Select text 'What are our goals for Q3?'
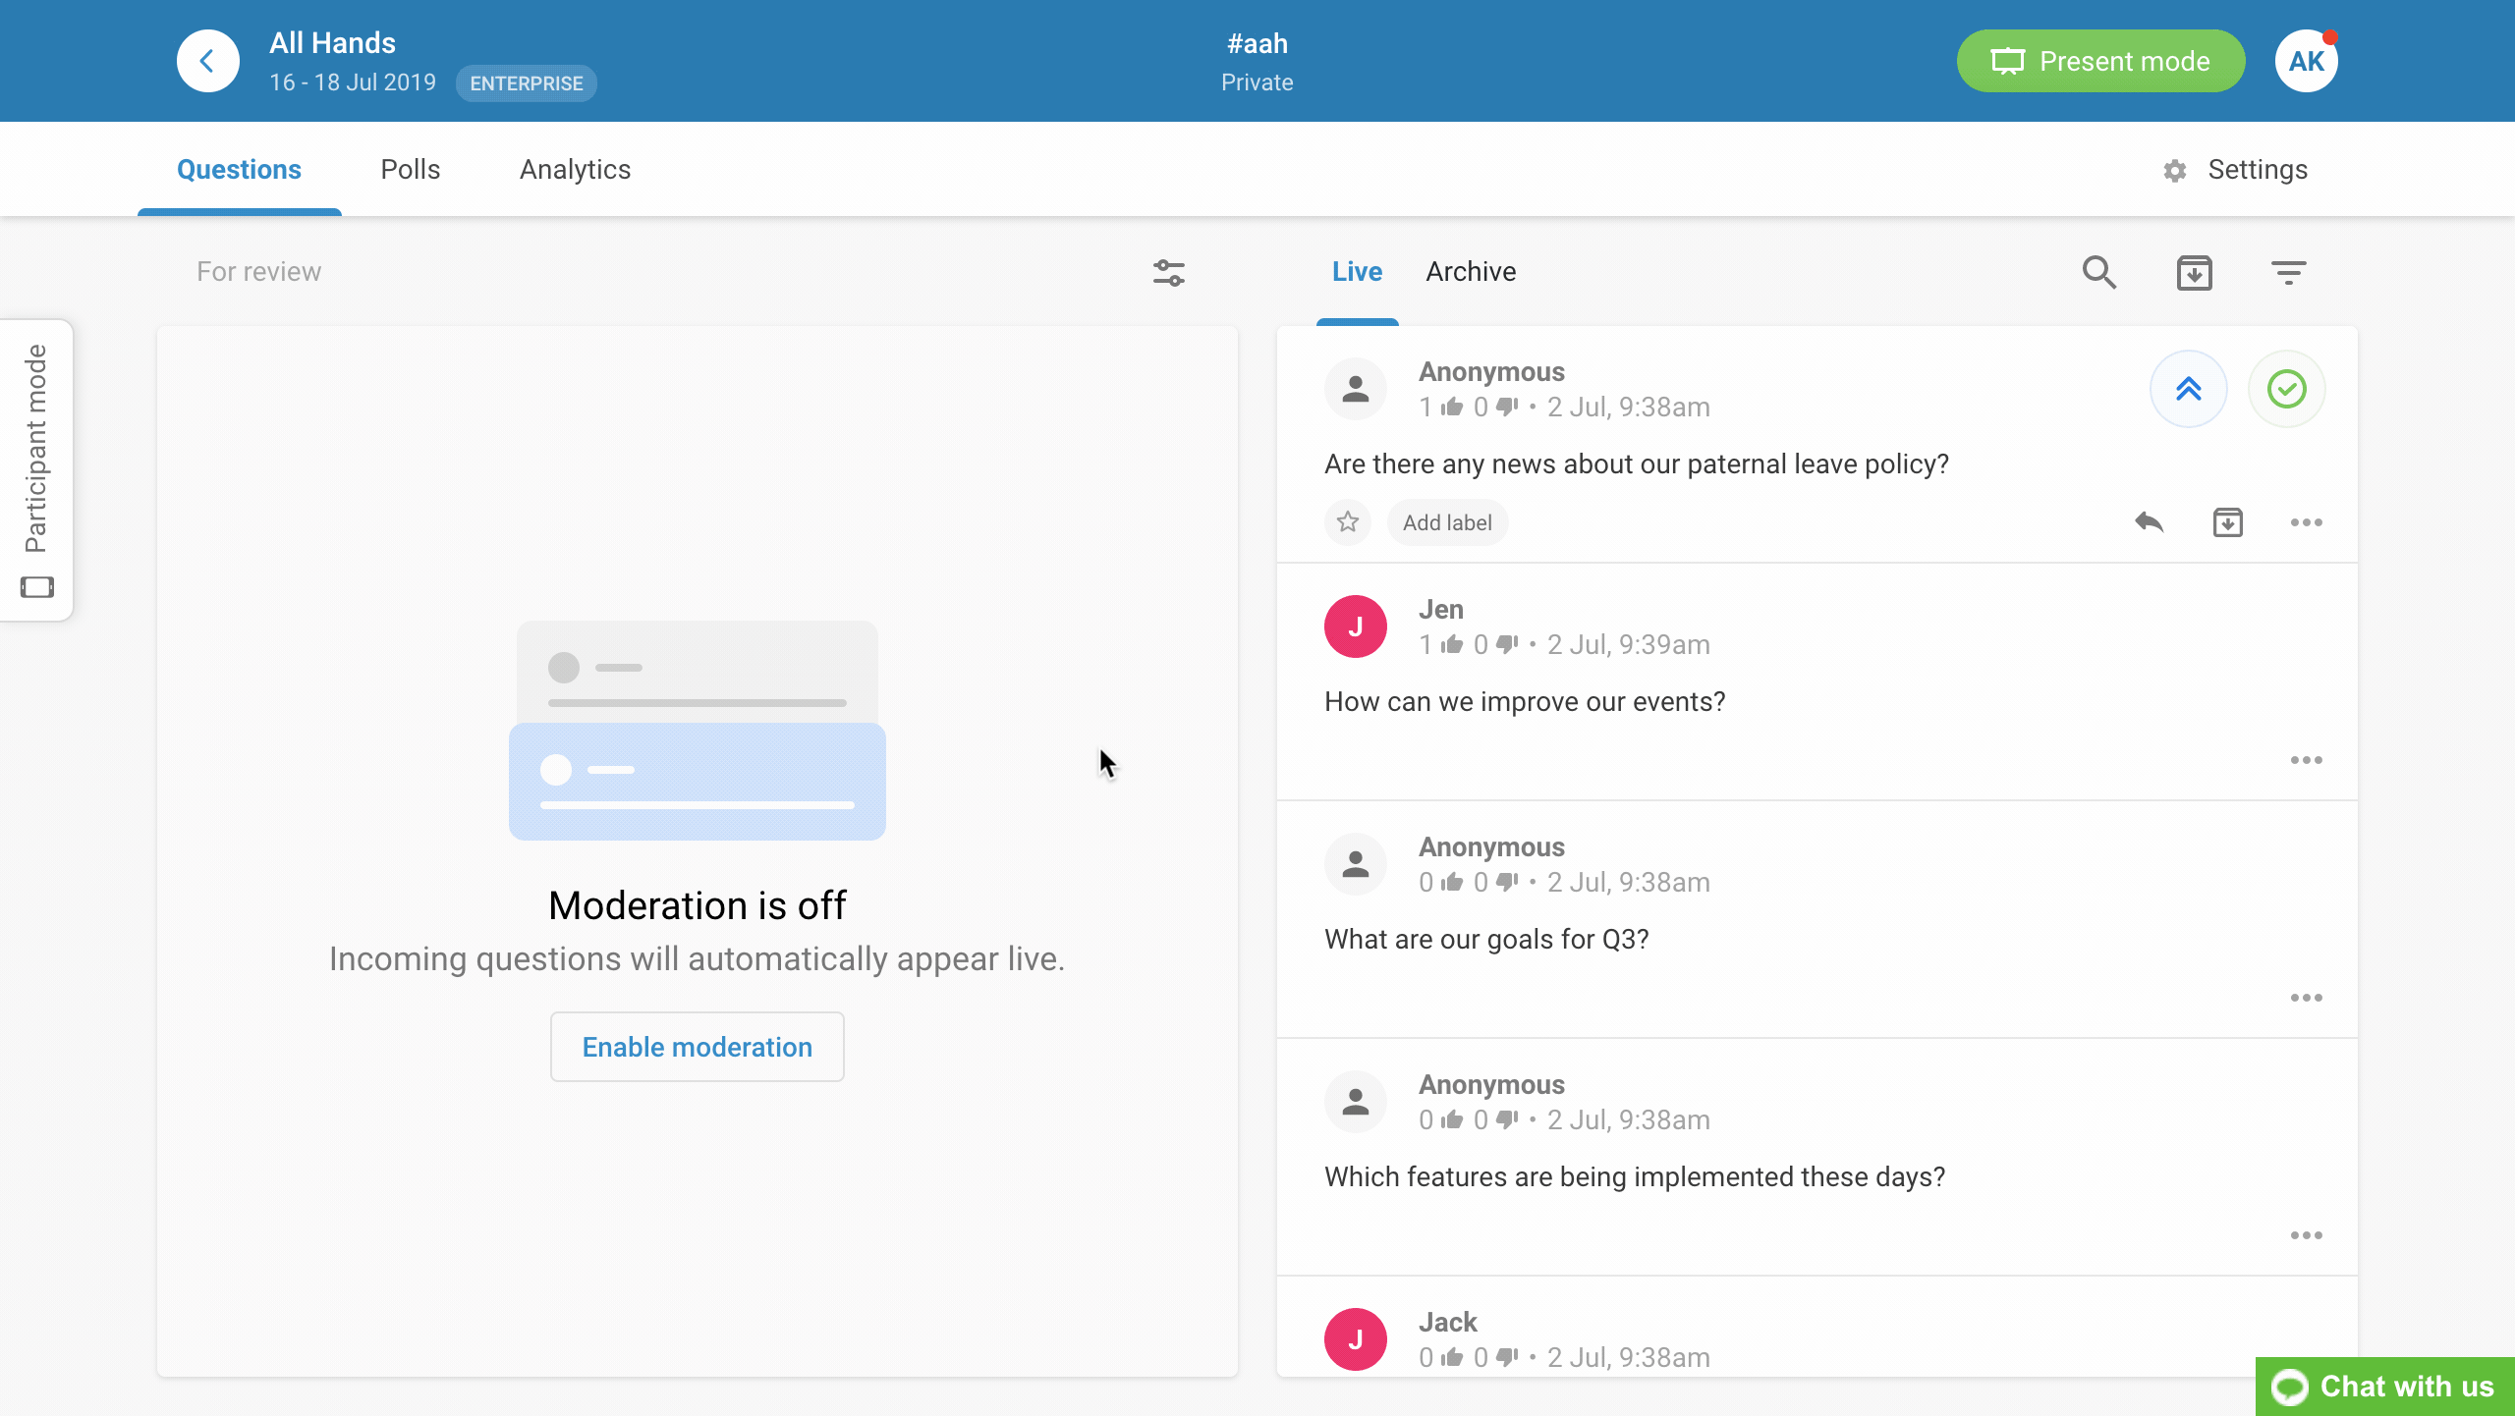This screenshot has width=2515, height=1416. pos(1486,940)
